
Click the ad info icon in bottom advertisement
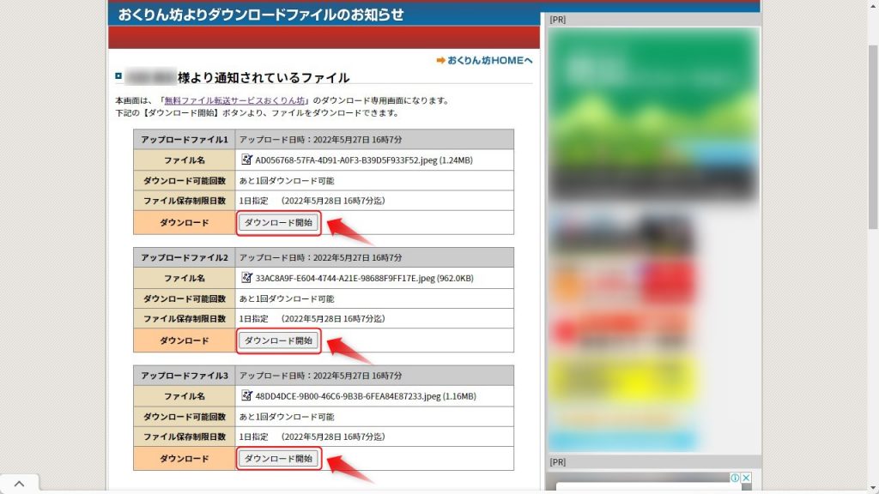click(x=735, y=478)
